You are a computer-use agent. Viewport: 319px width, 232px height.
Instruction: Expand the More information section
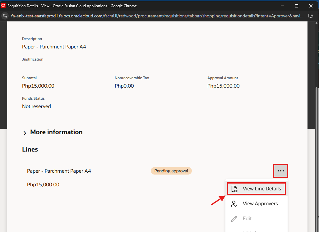click(25, 133)
